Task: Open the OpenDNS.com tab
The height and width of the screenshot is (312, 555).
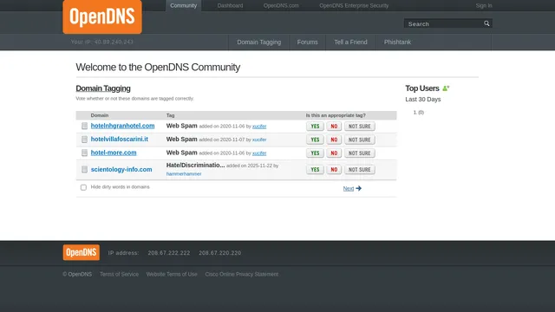Action: tap(281, 6)
